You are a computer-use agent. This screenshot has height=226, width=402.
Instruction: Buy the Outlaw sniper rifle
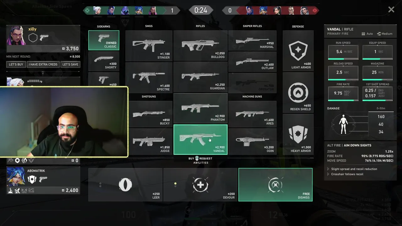pos(253,61)
